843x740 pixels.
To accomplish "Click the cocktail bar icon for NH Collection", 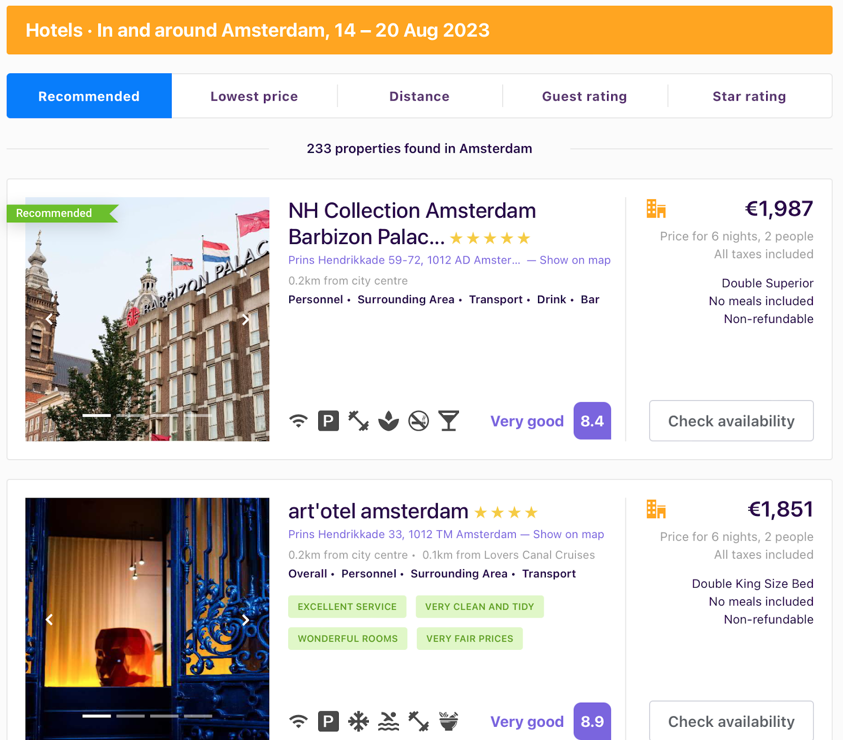I will coord(448,421).
